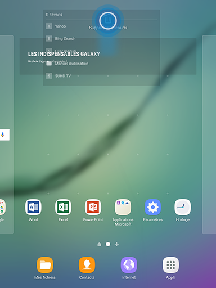Open the Appli. apps drawer
Viewport: 216px width, 288px height.
[170, 265]
